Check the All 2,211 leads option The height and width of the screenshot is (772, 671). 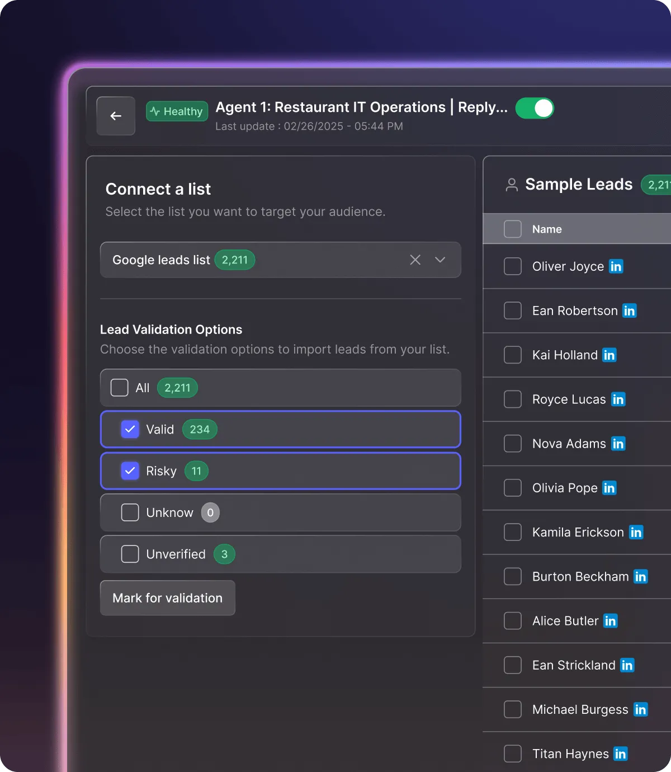click(119, 387)
